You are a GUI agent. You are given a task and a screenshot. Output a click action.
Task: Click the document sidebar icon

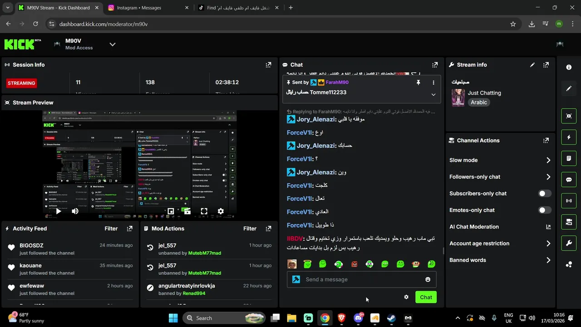(569, 159)
